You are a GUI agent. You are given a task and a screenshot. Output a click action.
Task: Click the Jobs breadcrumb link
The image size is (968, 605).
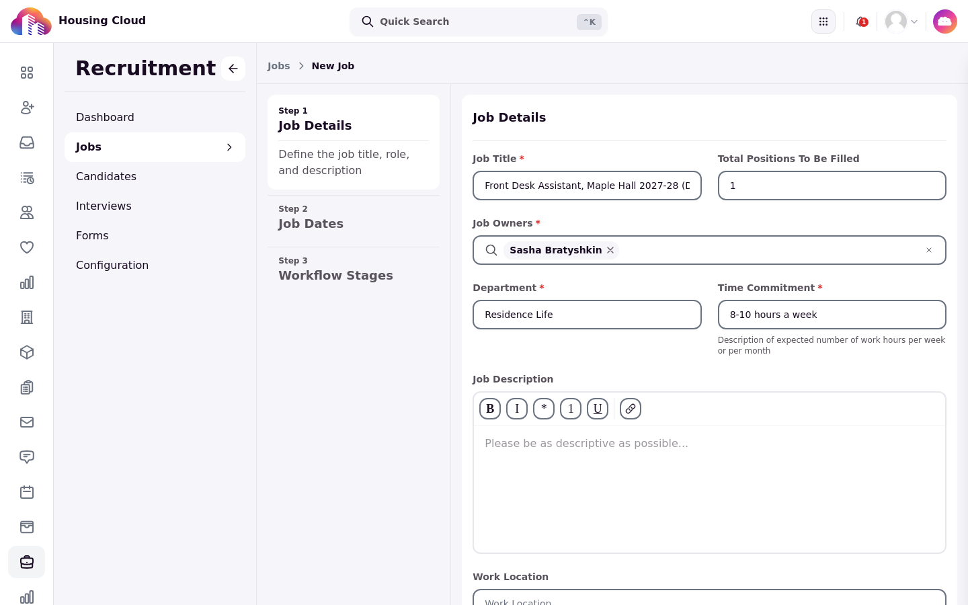coord(279,66)
